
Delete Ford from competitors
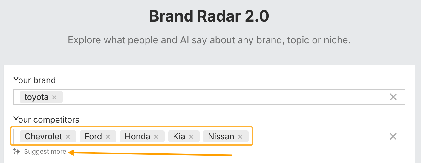108,137
